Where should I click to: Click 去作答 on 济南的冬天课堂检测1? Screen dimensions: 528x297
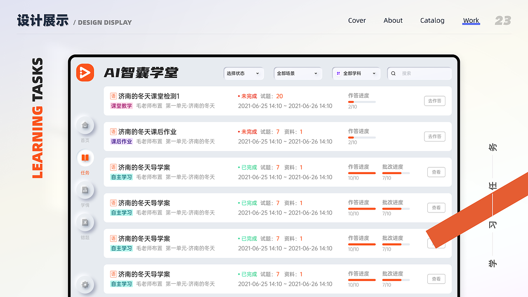434,101
